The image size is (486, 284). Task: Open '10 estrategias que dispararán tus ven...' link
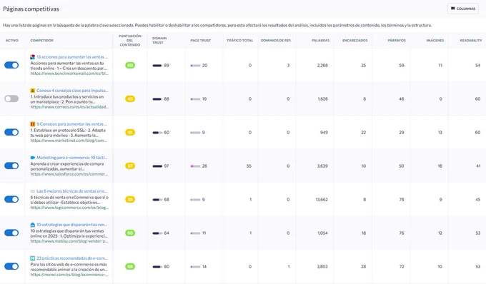tap(72, 225)
